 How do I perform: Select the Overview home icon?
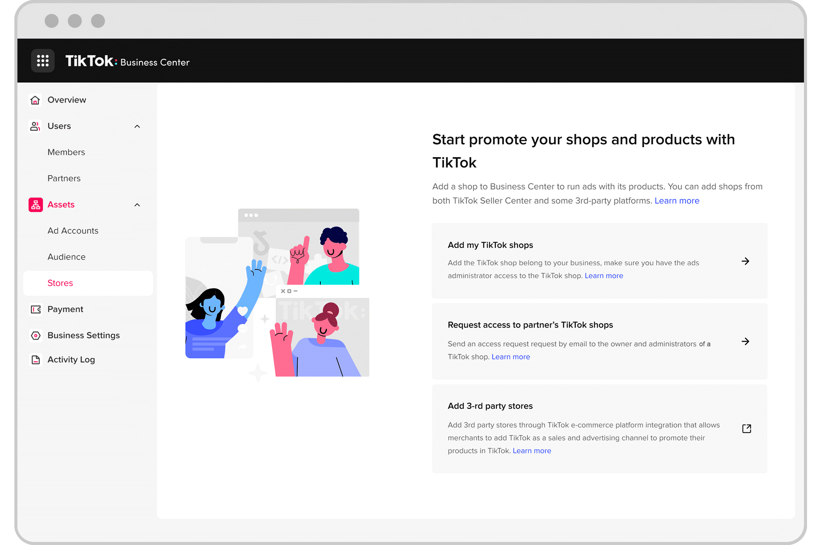35,100
